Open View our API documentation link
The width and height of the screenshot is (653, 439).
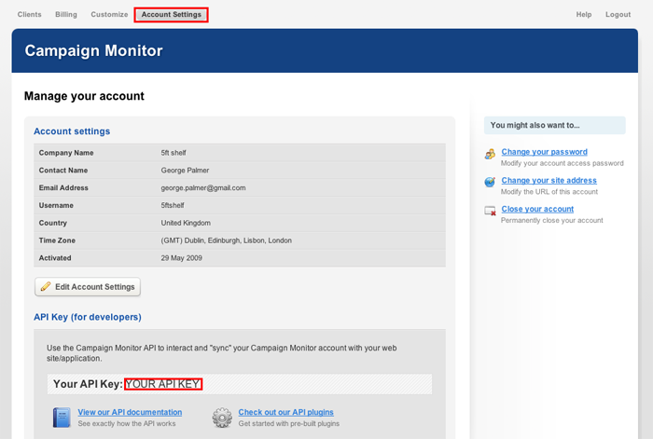(130, 412)
